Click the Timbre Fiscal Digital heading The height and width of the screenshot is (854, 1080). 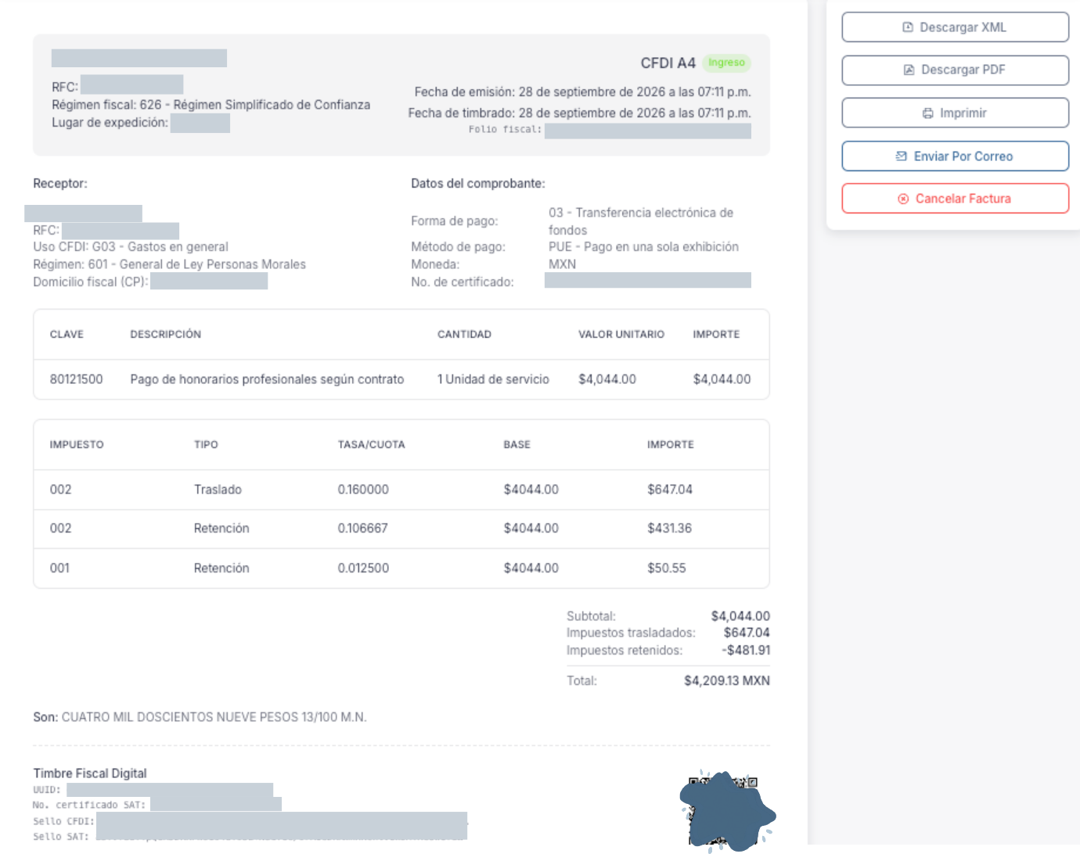90,773
